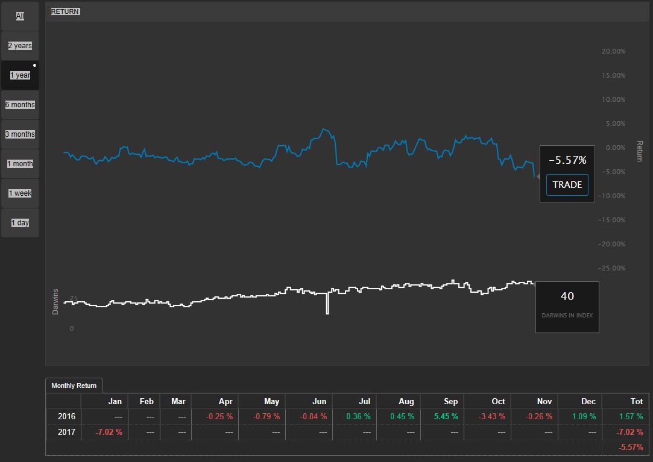Set chart period to 1 month
653x462 pixels.
coord(20,164)
